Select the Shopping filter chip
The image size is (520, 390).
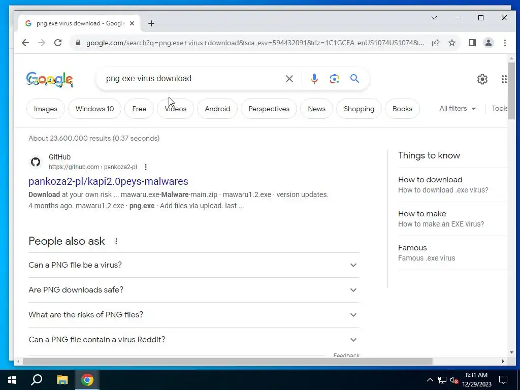359,109
